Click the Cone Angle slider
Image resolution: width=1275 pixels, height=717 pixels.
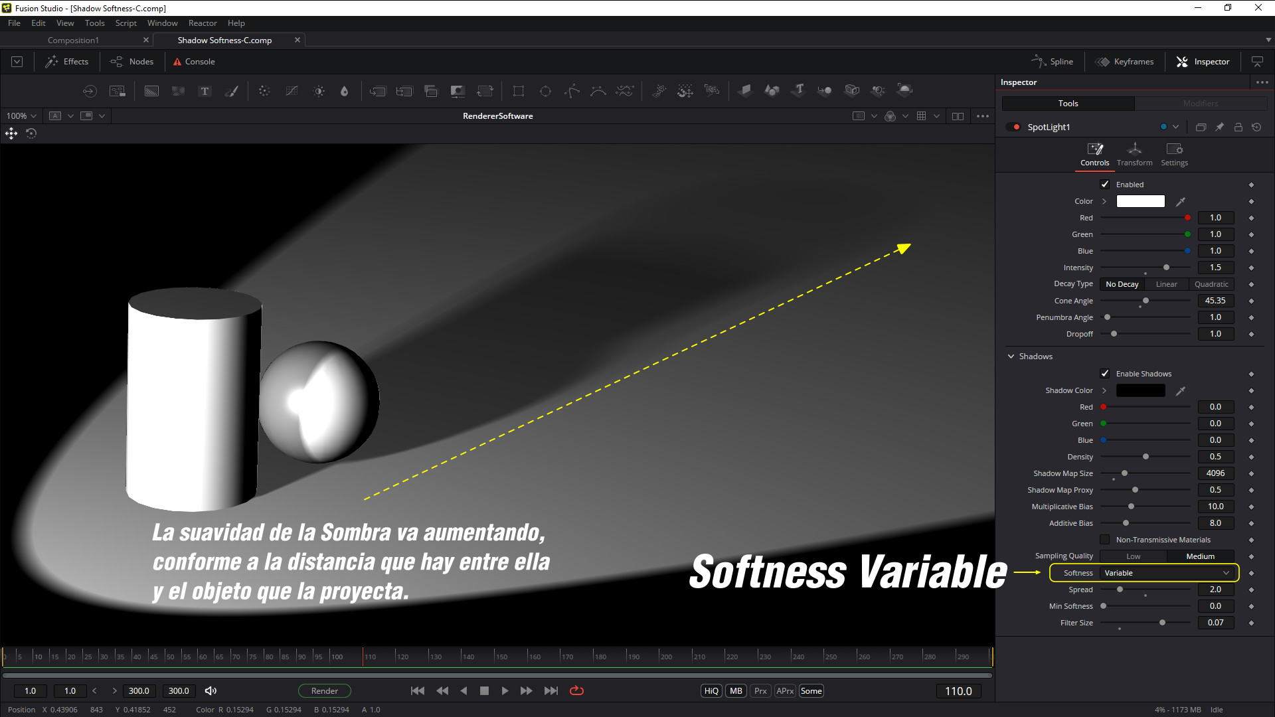coord(1146,301)
